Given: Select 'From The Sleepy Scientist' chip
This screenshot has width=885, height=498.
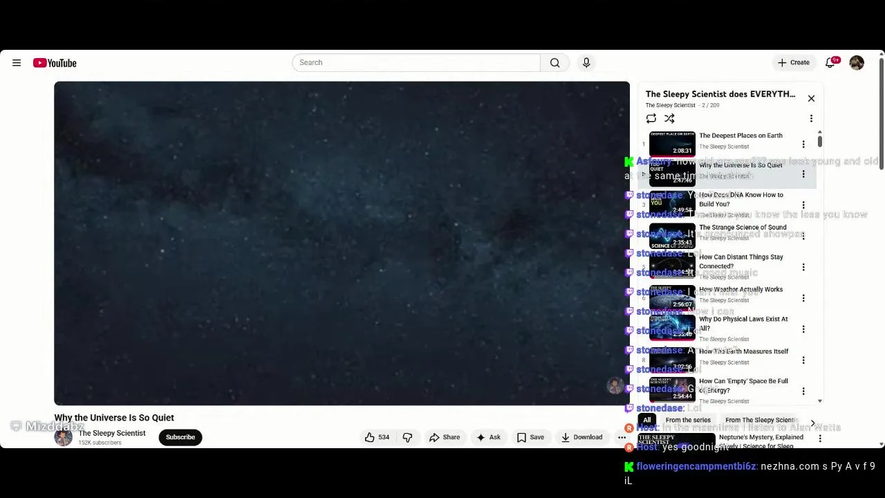Looking at the screenshot, I should [x=761, y=421].
